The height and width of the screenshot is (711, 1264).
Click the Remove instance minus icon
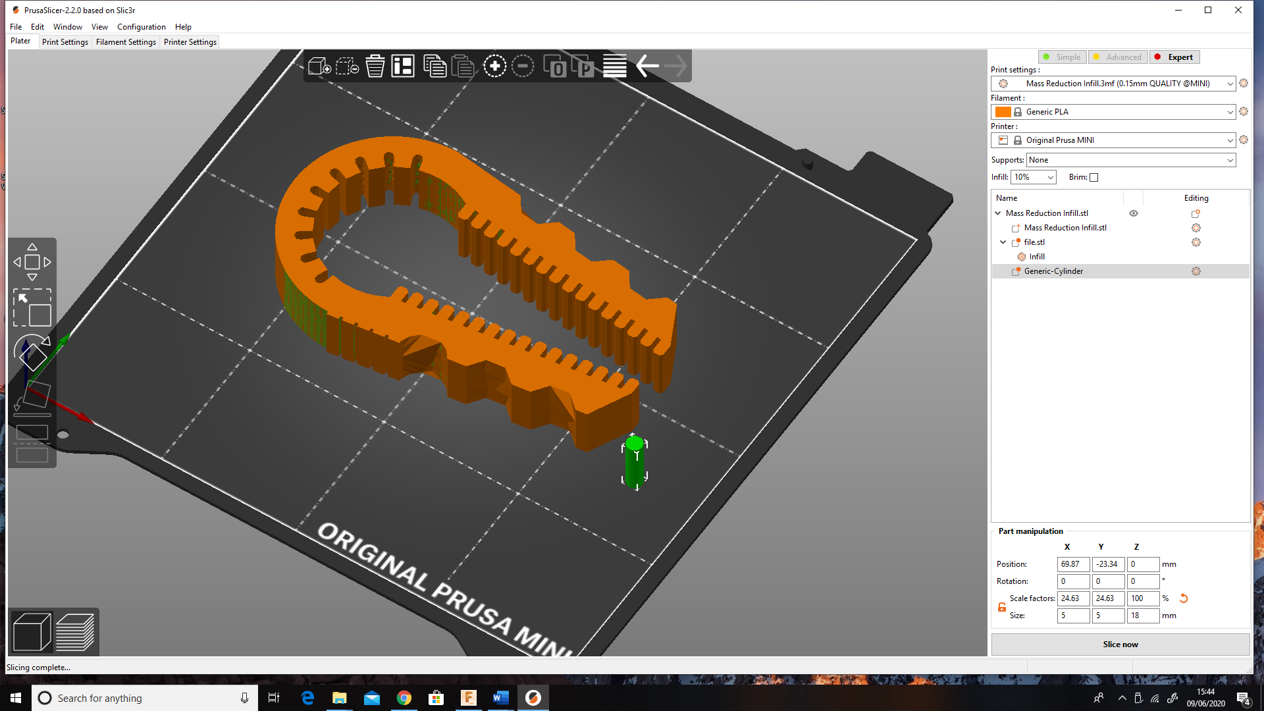(x=523, y=66)
